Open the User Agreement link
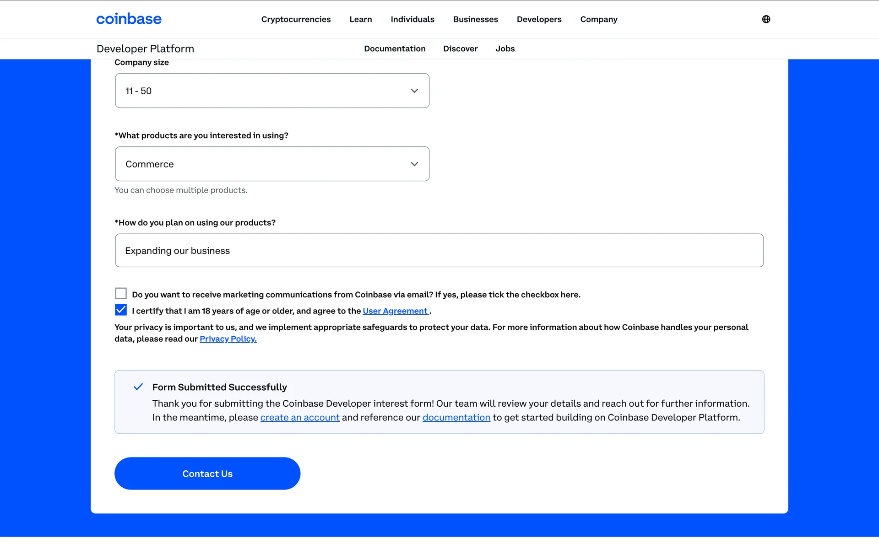Screen dimensions: 879x549 tap(395, 311)
